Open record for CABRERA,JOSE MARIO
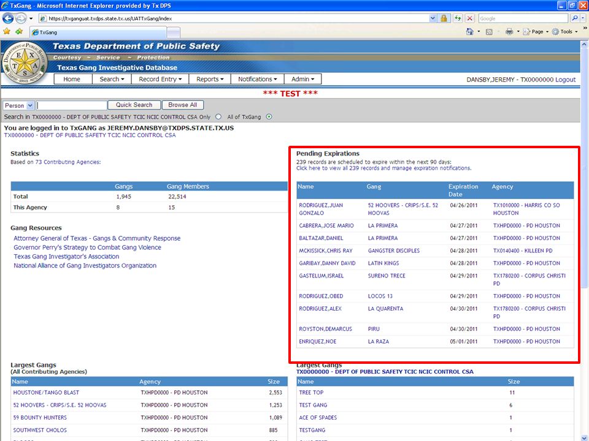This screenshot has width=589, height=441. (x=326, y=226)
